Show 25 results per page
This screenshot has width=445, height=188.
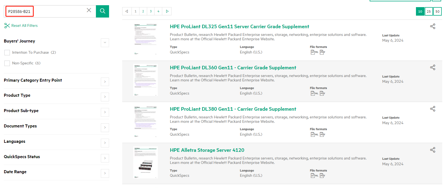(x=429, y=12)
